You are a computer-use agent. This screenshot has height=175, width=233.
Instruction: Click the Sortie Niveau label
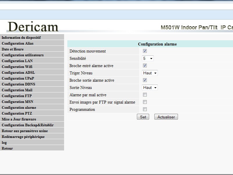[x=81, y=87]
